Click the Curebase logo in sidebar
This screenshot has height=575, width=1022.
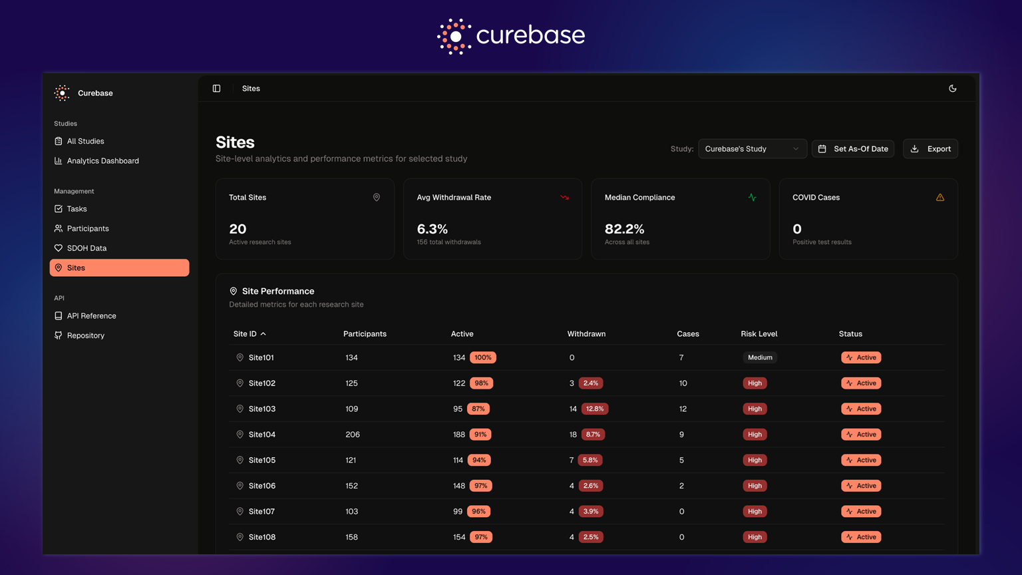click(62, 93)
